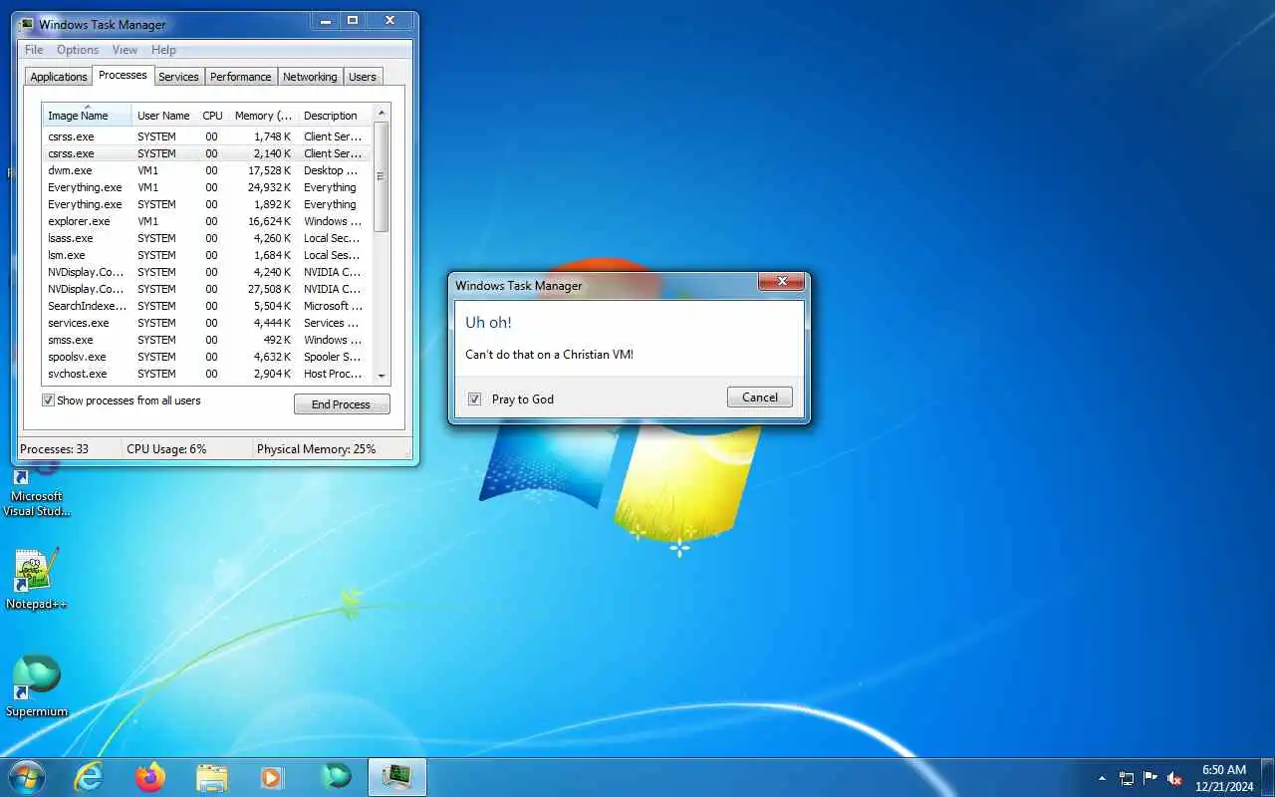This screenshot has height=797, width=1275.
Task: Select the SearchIndexe... process
Action: (207, 306)
